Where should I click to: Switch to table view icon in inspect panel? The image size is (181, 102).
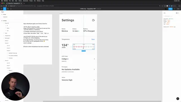click(x=178, y=13)
